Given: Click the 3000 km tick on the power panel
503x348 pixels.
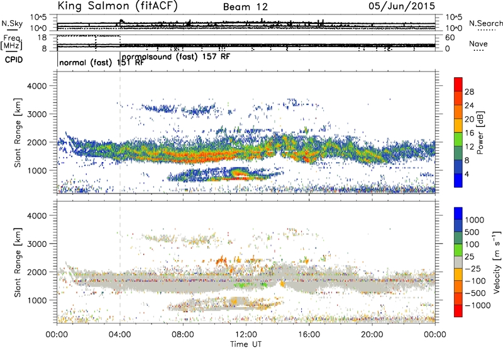Looking at the screenshot, I should point(36,114).
